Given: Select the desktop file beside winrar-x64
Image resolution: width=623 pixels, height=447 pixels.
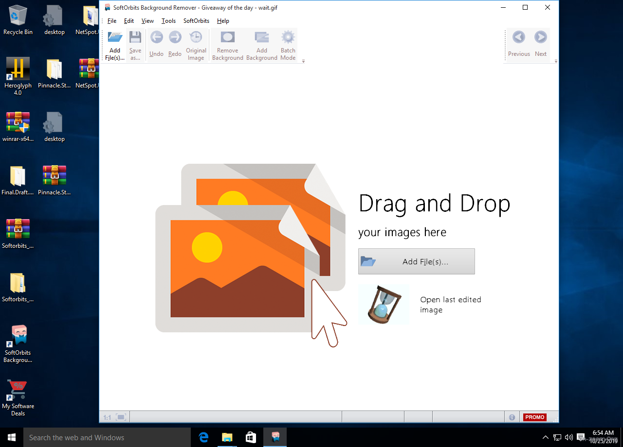Looking at the screenshot, I should [x=54, y=127].
